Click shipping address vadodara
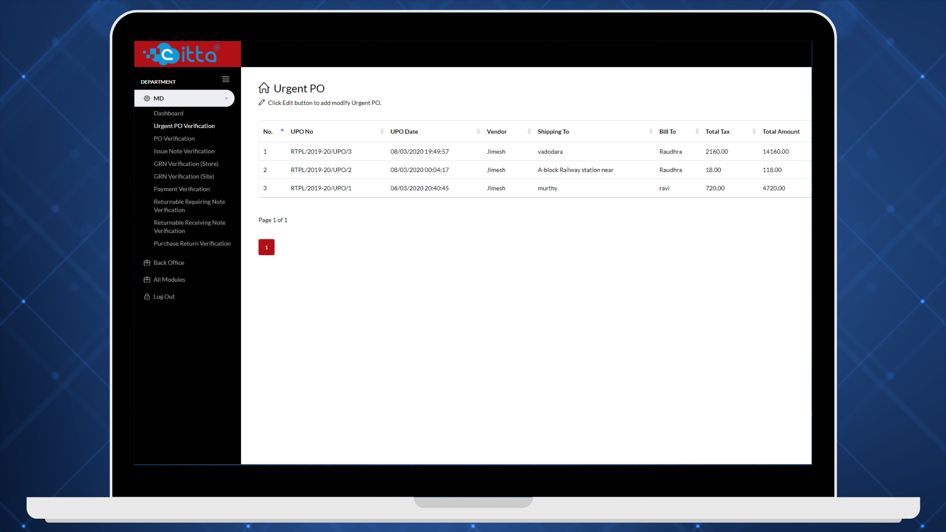Viewport: 946px width, 532px height. [x=550, y=152]
